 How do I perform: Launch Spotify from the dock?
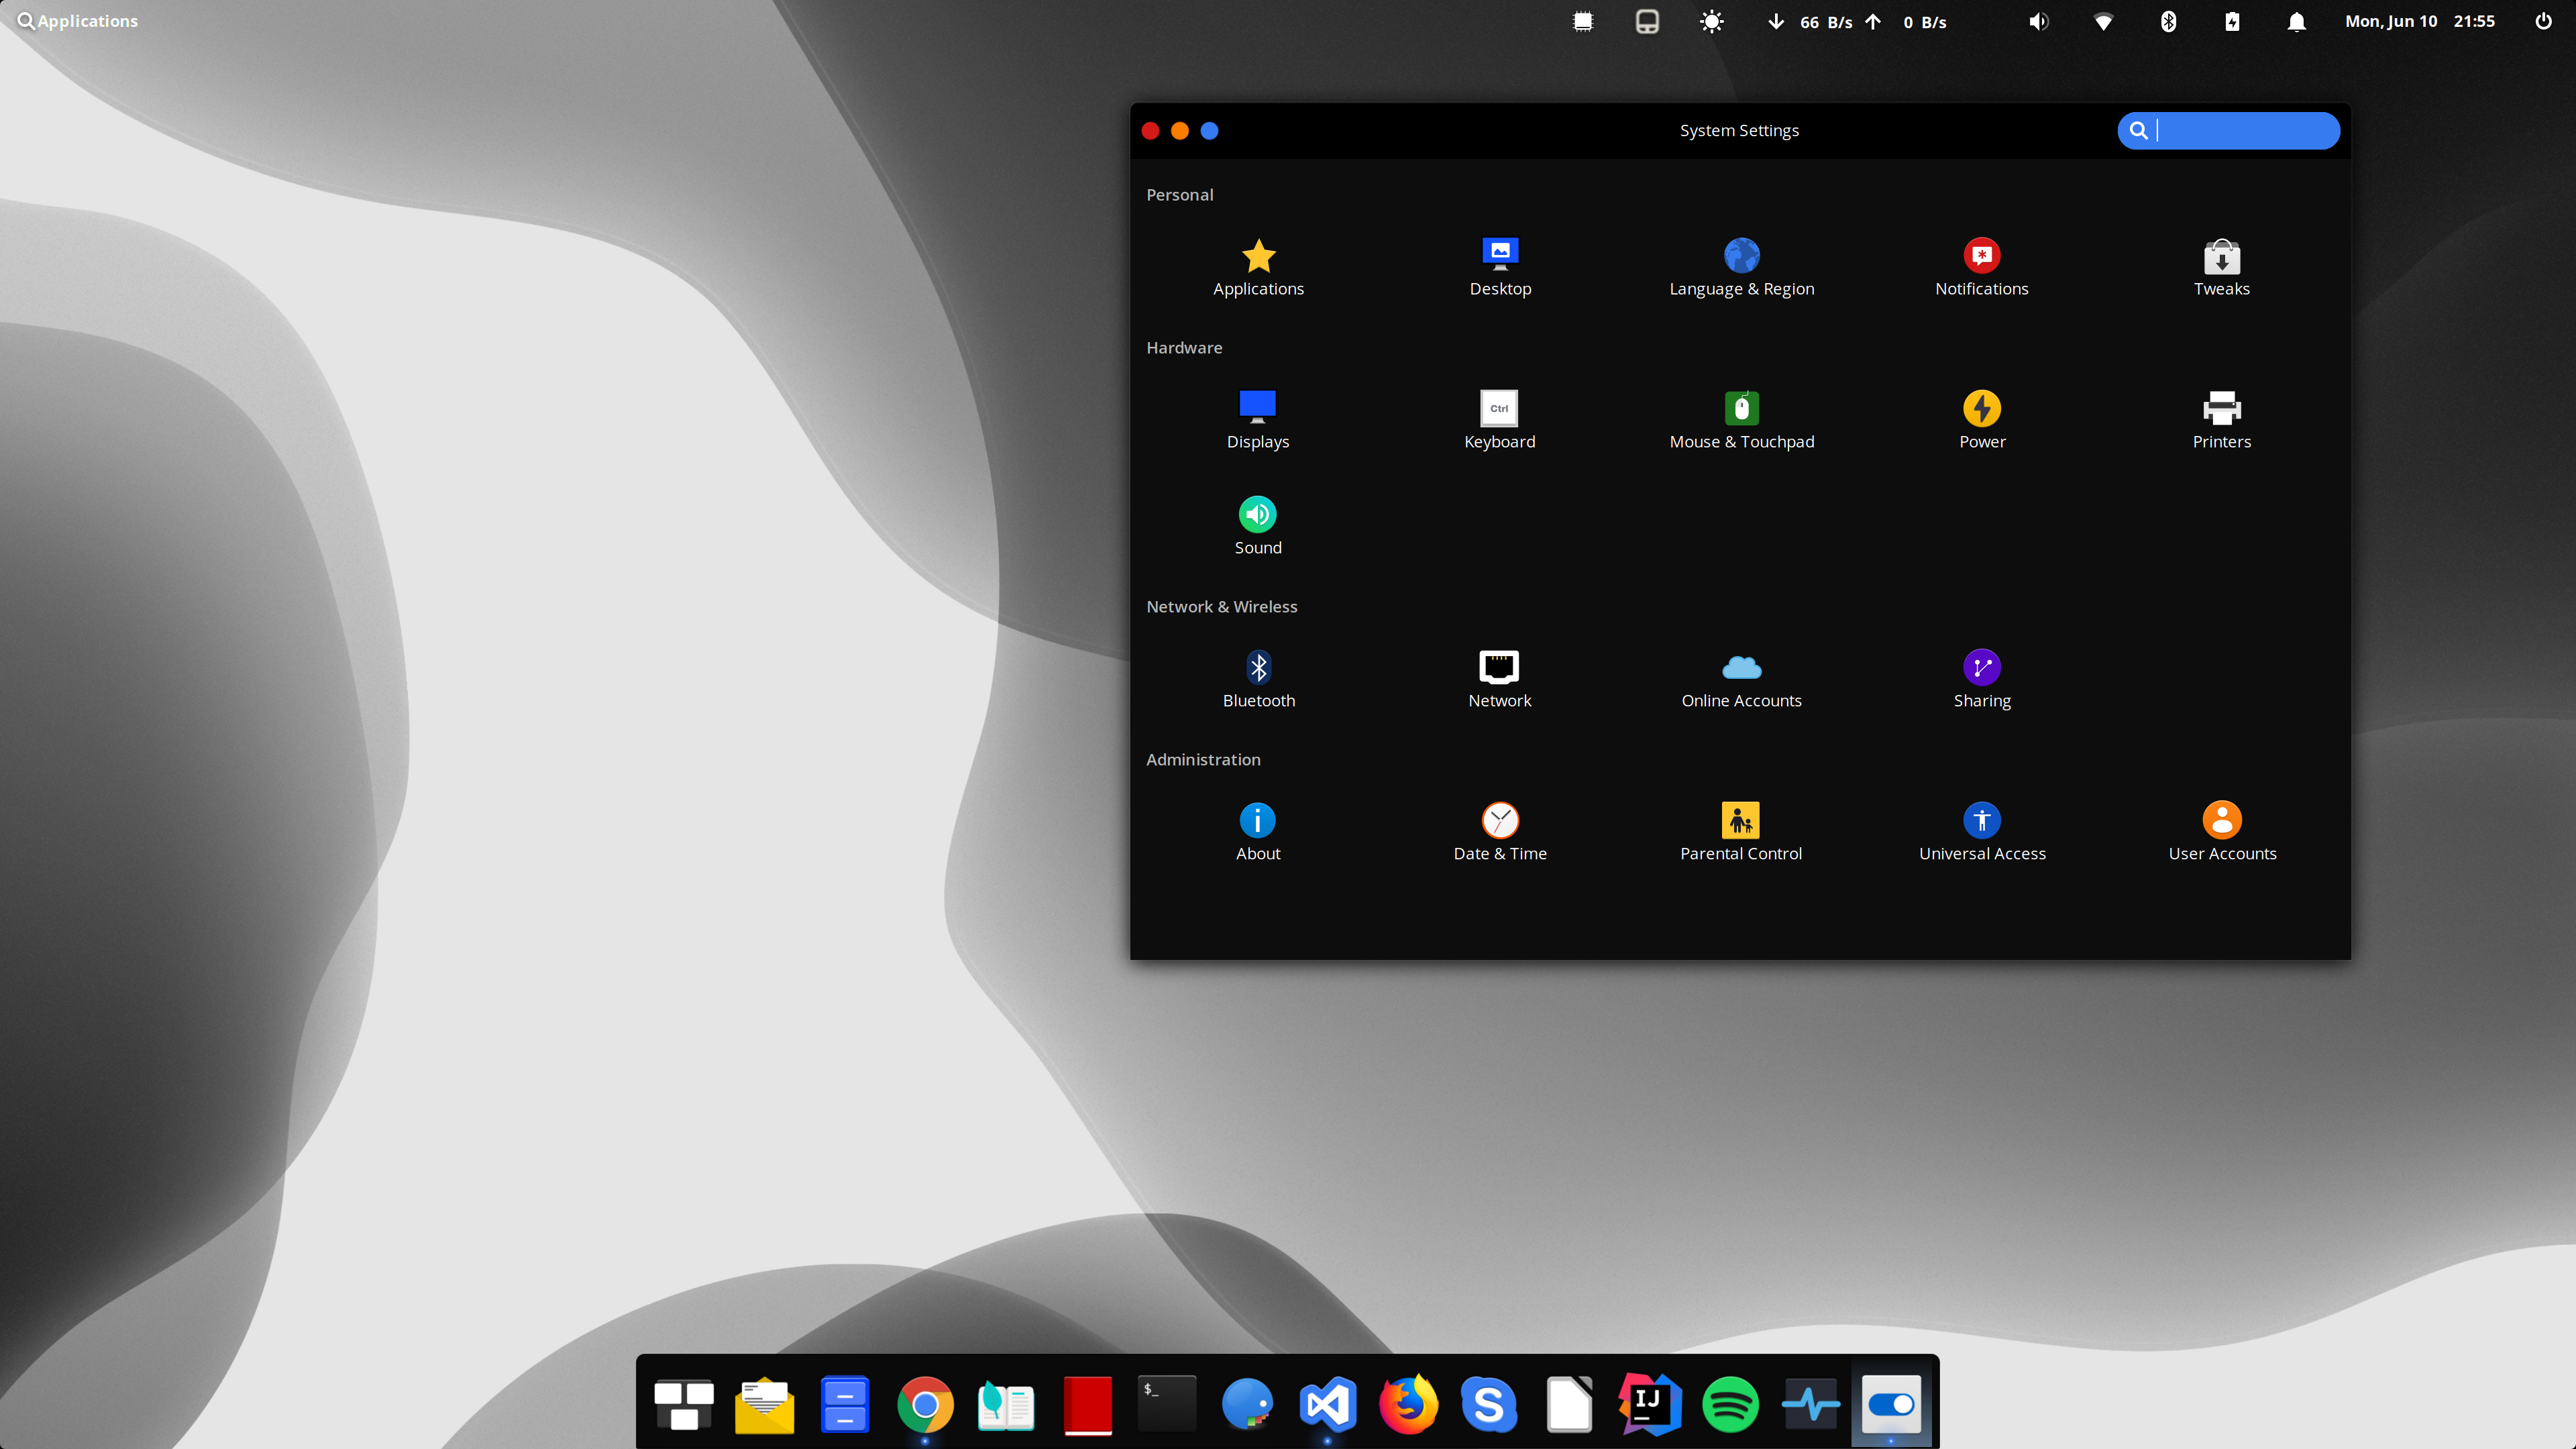pyautogui.click(x=1730, y=1404)
